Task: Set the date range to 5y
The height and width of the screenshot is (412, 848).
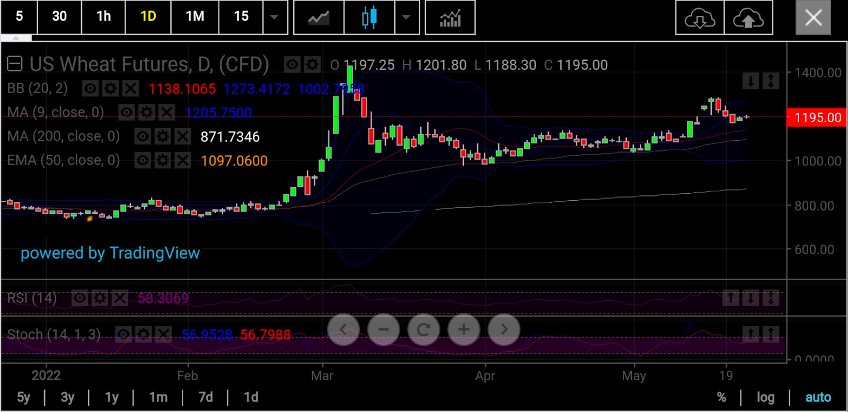Action: (x=23, y=397)
